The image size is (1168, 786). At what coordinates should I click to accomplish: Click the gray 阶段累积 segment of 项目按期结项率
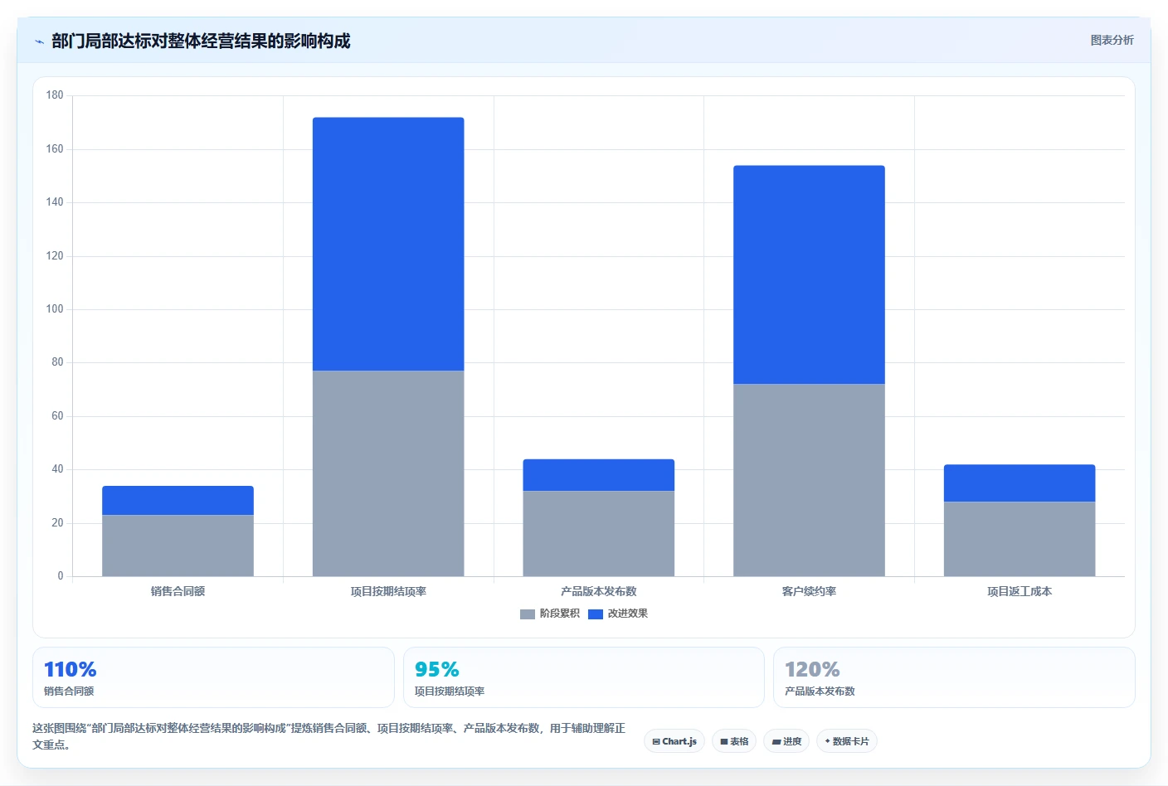[x=388, y=473]
